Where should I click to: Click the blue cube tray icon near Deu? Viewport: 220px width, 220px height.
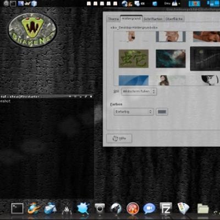[155, 3]
